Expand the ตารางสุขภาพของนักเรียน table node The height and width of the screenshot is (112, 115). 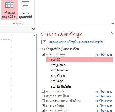click(43, 101)
